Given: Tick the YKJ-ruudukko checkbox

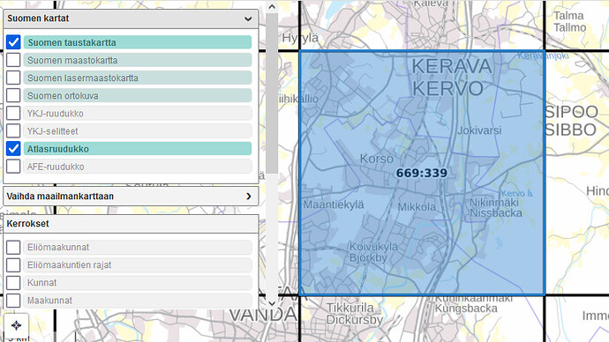Looking at the screenshot, I should pos(13,113).
